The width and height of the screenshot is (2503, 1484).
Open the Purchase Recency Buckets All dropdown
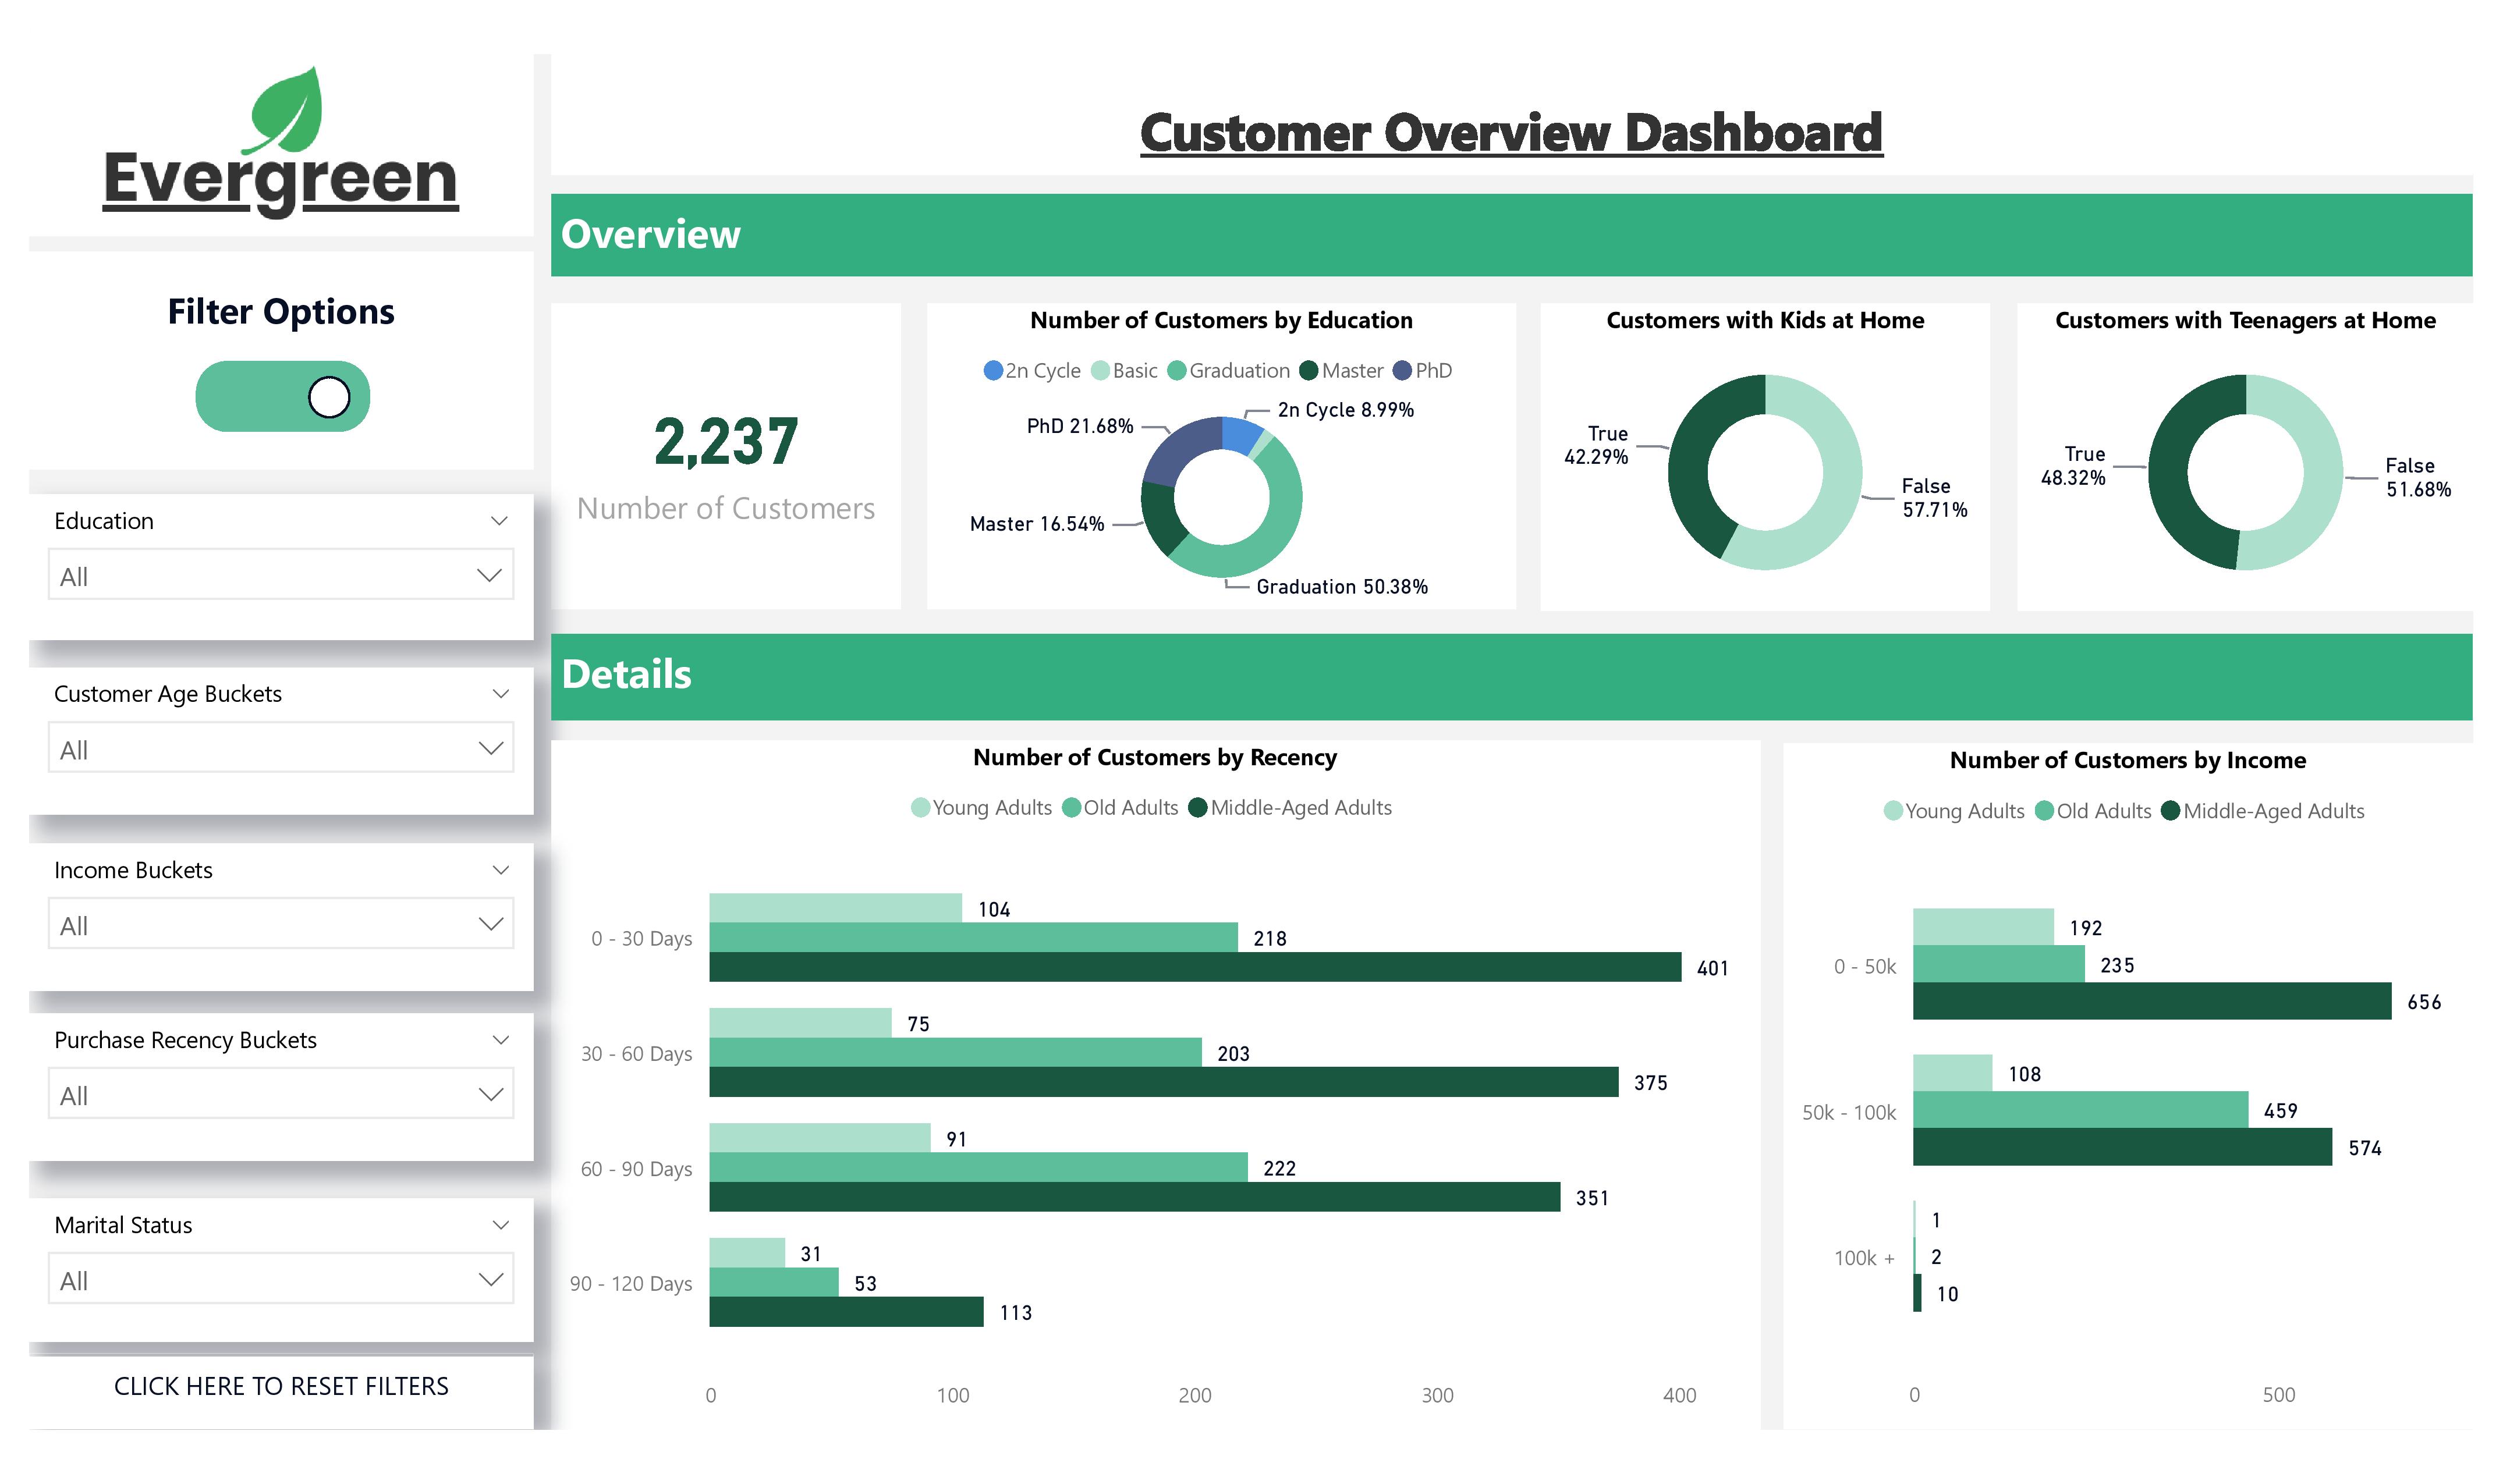click(281, 1094)
